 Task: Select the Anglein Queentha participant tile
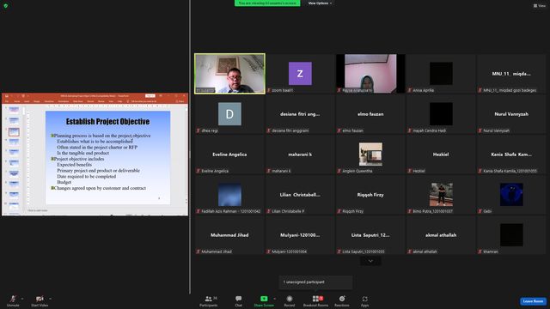[x=370, y=154]
